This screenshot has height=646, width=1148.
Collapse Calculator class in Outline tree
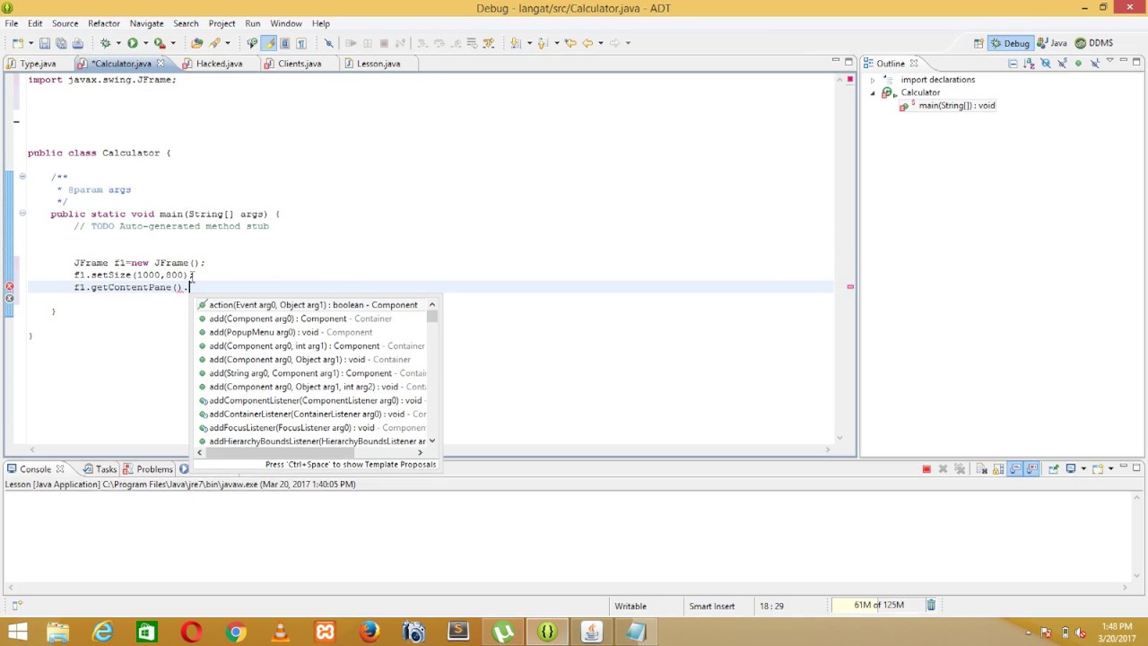tap(873, 92)
